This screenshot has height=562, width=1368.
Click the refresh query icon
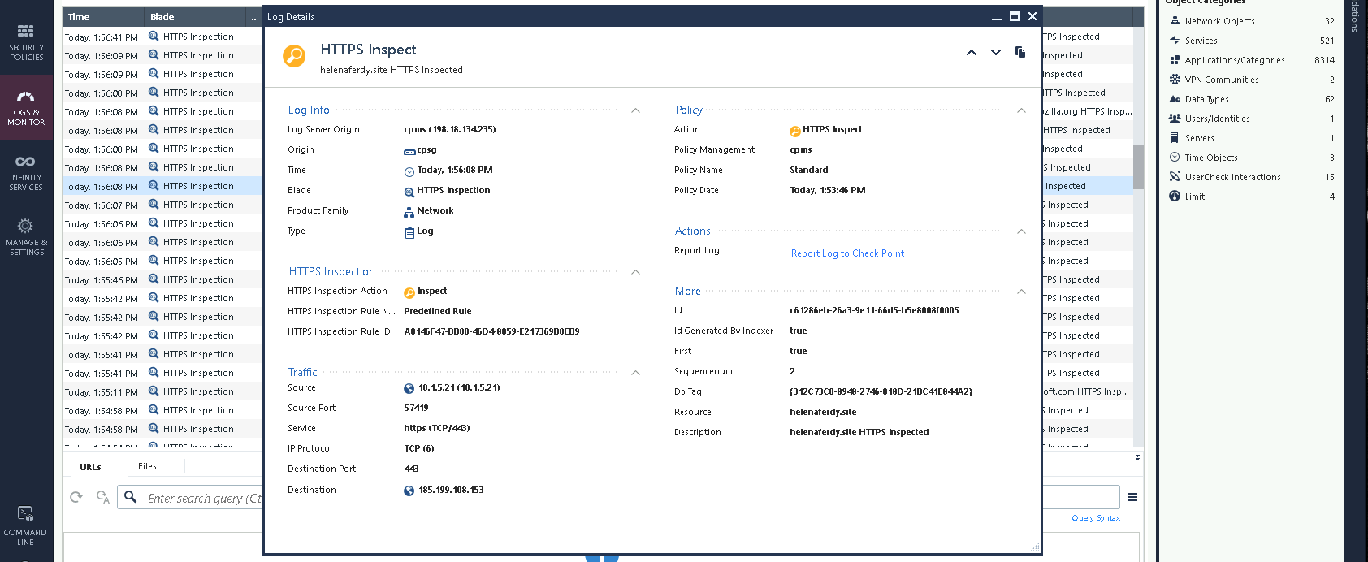point(76,497)
